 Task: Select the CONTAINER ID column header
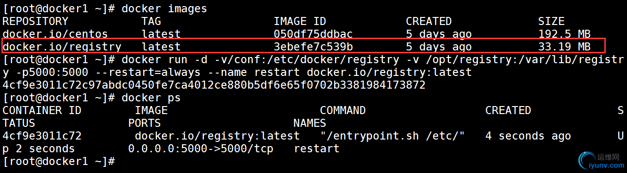42,110
